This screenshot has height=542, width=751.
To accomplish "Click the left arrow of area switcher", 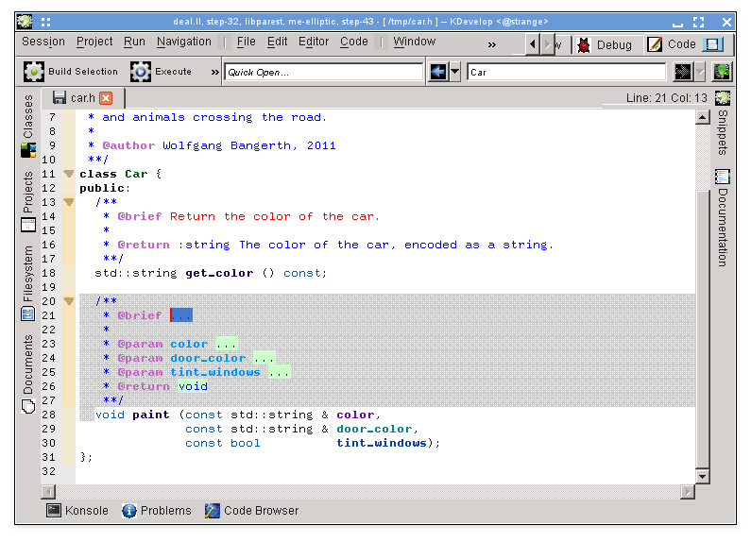I will (533, 44).
